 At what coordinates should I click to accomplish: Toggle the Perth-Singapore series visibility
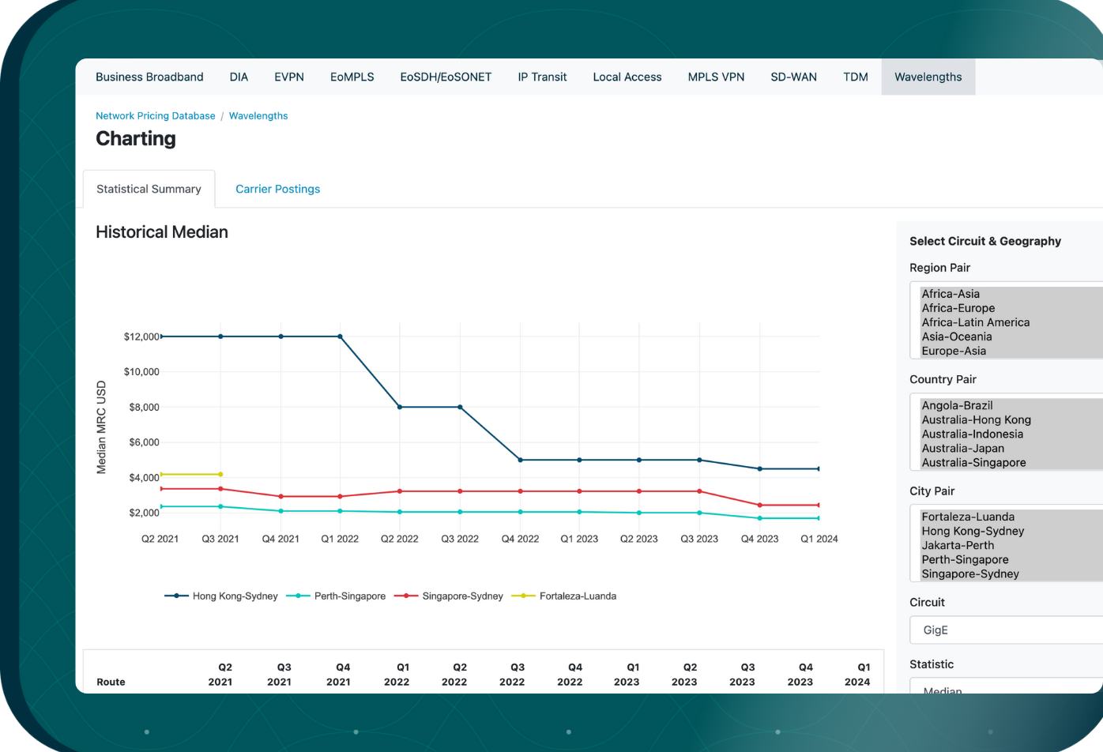[350, 596]
